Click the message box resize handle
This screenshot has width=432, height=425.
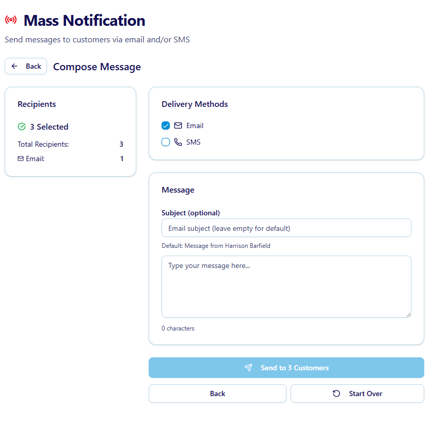point(408,314)
